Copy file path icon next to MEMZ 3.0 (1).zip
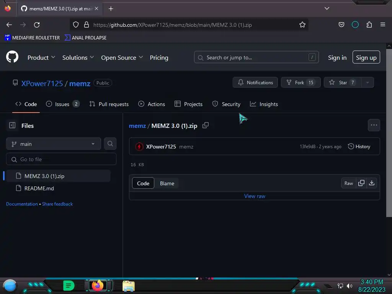Image resolution: width=392 pixels, height=294 pixels. click(x=206, y=126)
